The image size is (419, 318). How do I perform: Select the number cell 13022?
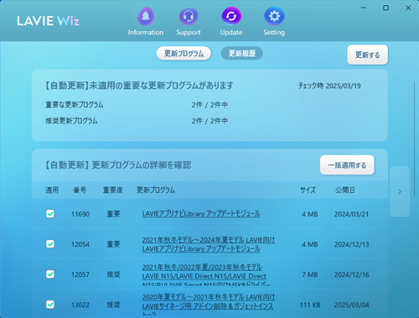tap(80, 305)
